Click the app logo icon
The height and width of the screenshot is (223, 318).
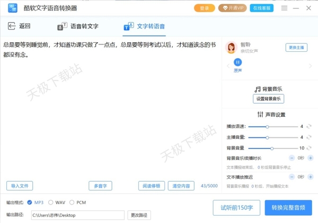pos(13,8)
